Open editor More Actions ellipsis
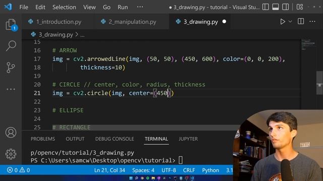 pos(312,21)
